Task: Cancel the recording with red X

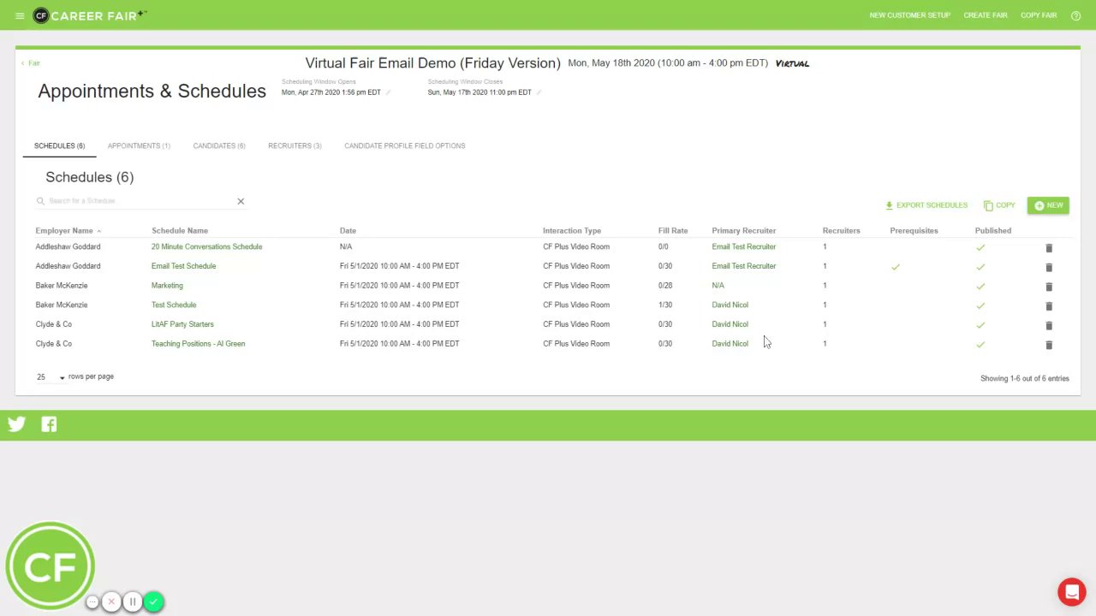Action: pyautogui.click(x=111, y=602)
